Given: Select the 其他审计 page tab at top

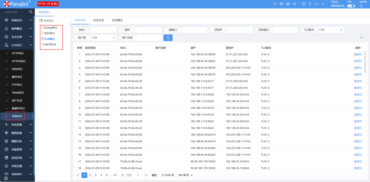Looking at the screenshot, I should [44, 12].
